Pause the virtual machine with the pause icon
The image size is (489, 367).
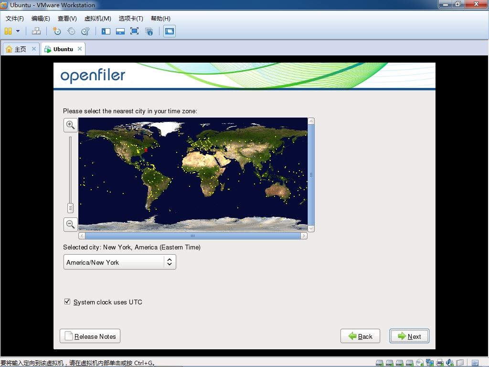(8, 31)
